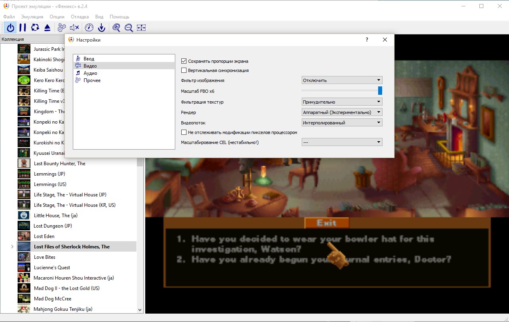Image resolution: width=509 pixels, height=322 pixels.
Task: Select Kurokishi no game entry
Action: tap(49, 142)
